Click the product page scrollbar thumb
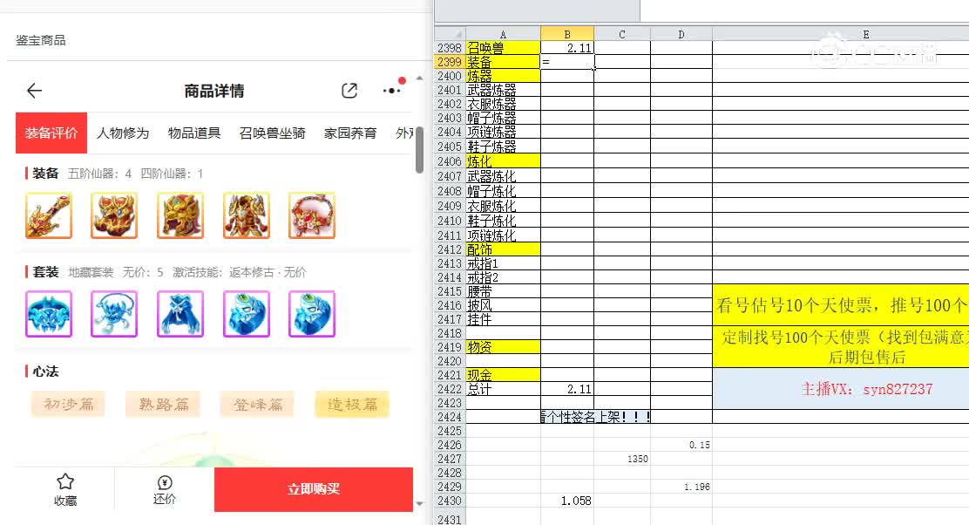969x525 pixels. (x=420, y=150)
